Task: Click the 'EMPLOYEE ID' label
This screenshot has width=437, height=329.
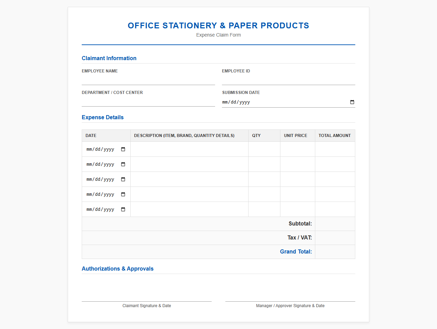Action: tap(236, 71)
